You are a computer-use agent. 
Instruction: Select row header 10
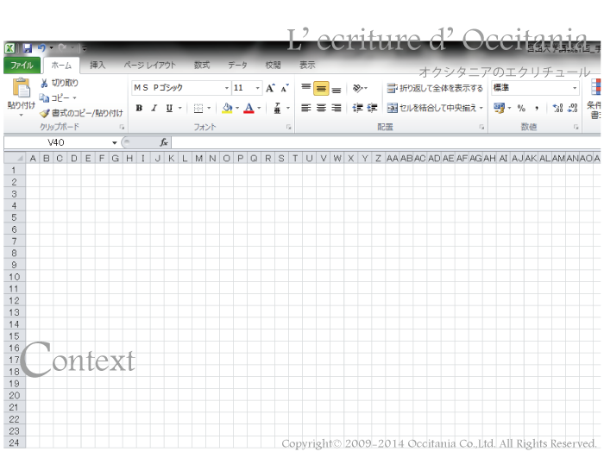(x=15, y=277)
